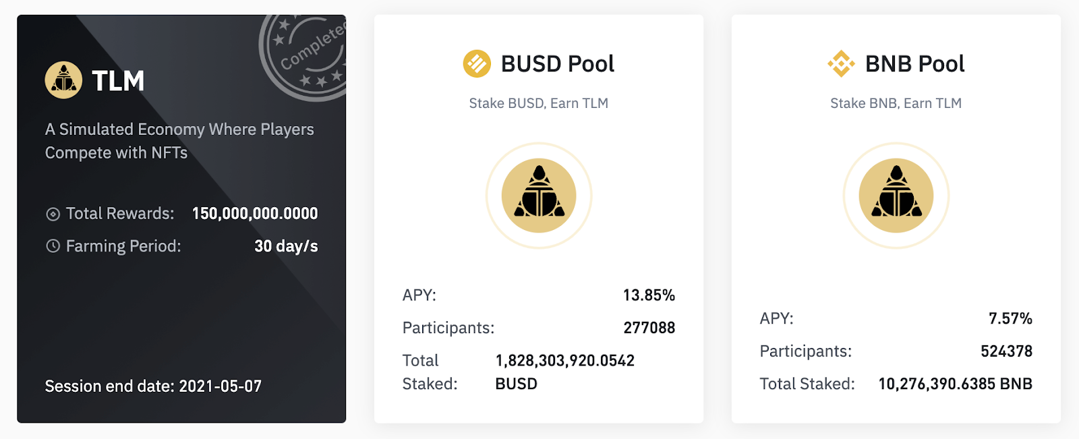
Task: Click the TLM token logo icon
Action: click(x=63, y=80)
